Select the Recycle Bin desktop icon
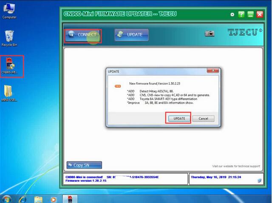The image size is (272, 203). point(9,39)
